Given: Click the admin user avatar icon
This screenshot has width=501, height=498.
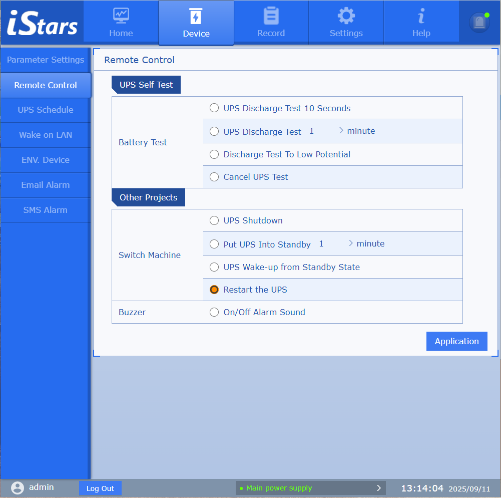Looking at the screenshot, I should (x=18, y=488).
